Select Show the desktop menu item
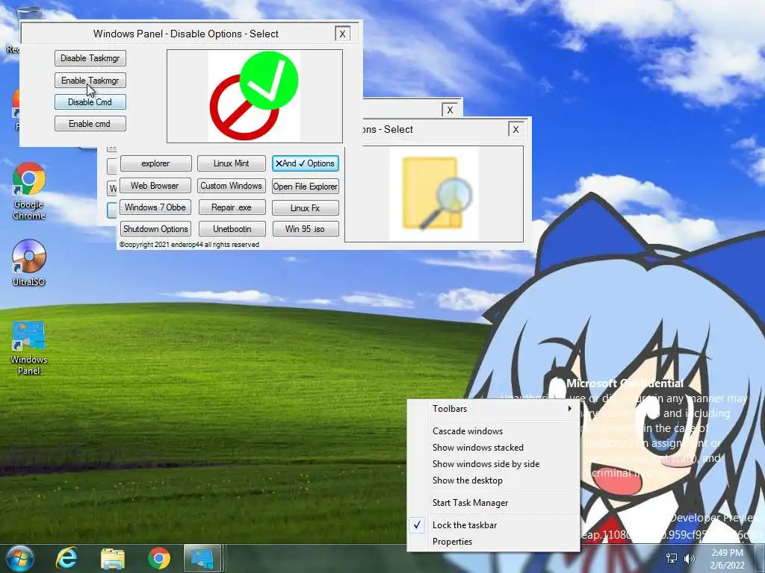 click(x=494, y=480)
